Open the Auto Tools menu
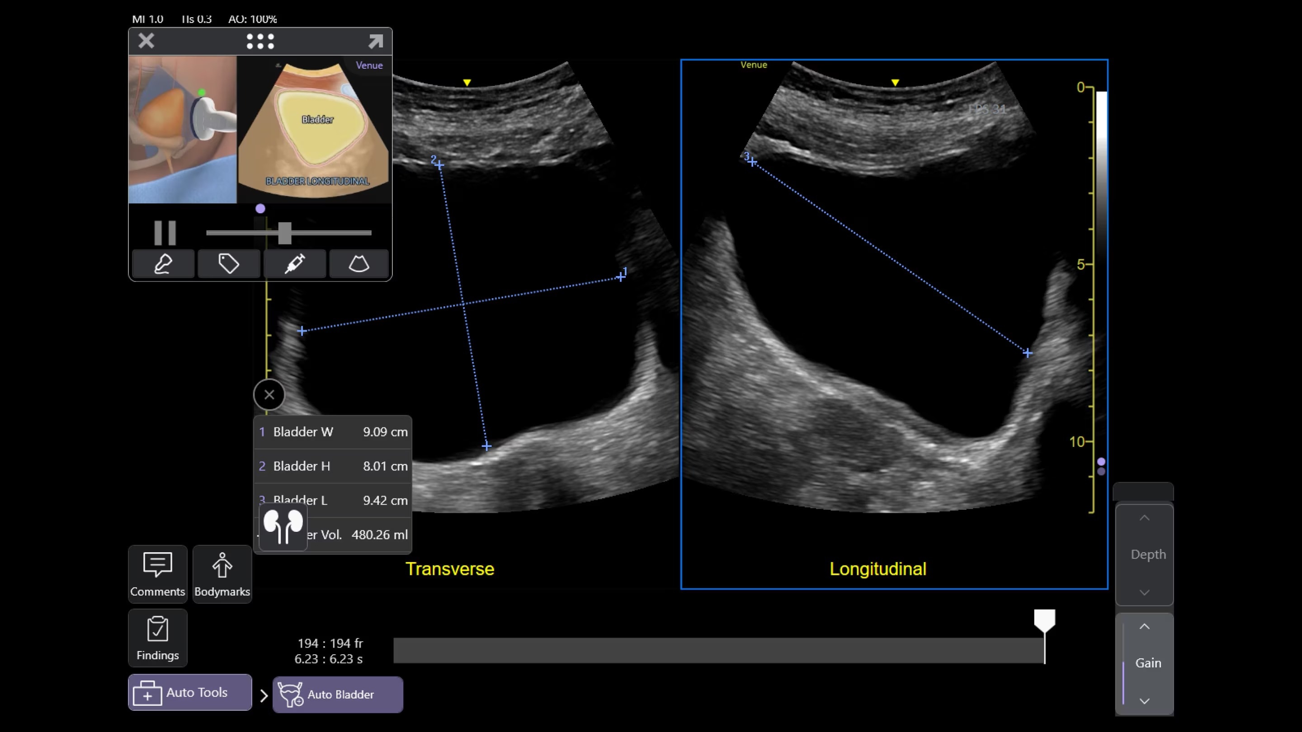Screen dimensions: 1302x732 tap(190, 692)
